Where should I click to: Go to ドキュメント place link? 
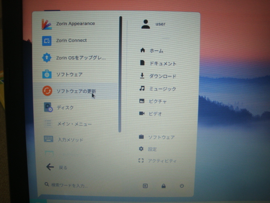click(x=163, y=63)
